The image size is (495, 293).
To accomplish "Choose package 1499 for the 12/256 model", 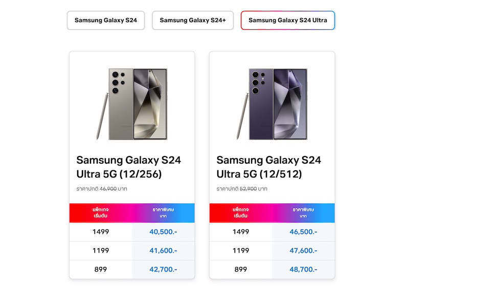I will point(101,232).
